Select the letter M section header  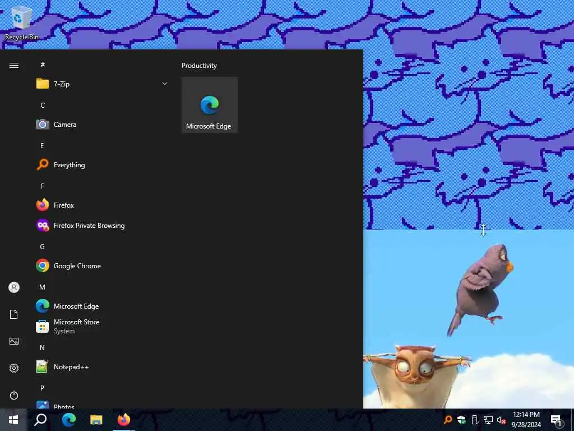click(x=43, y=287)
